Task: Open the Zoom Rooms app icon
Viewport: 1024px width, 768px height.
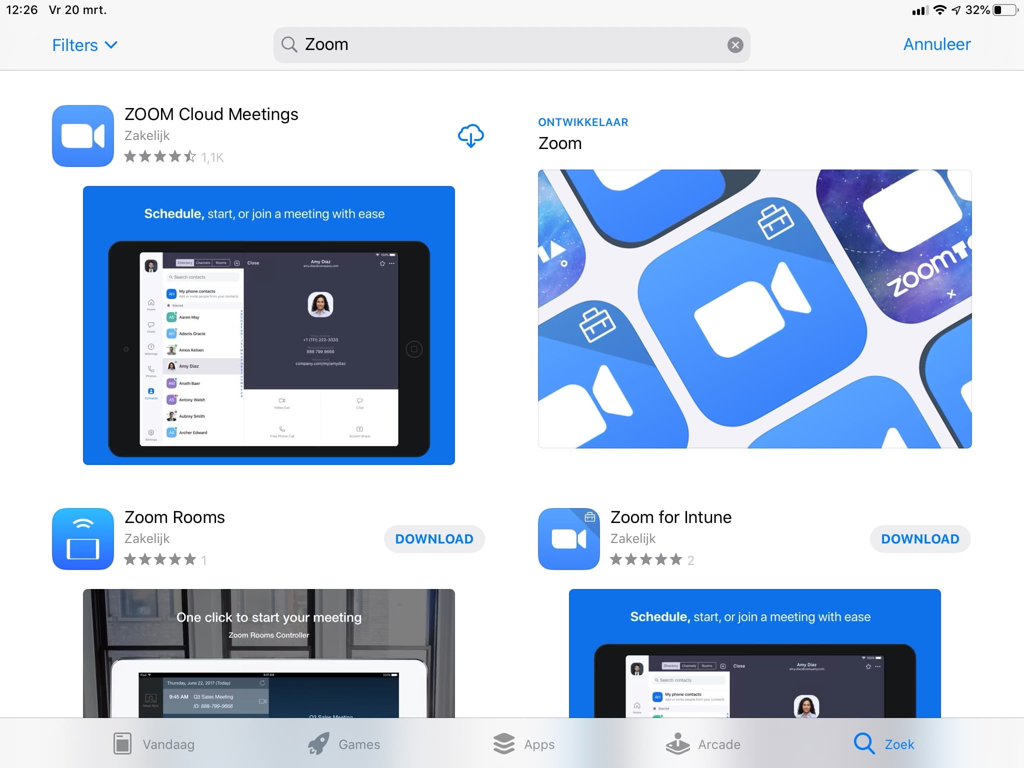Action: pyautogui.click(x=83, y=538)
